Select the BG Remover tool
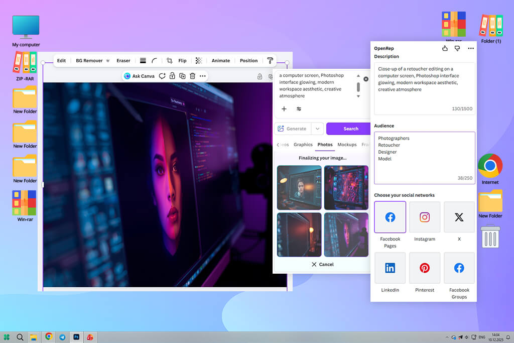514x343 pixels. tap(92, 61)
